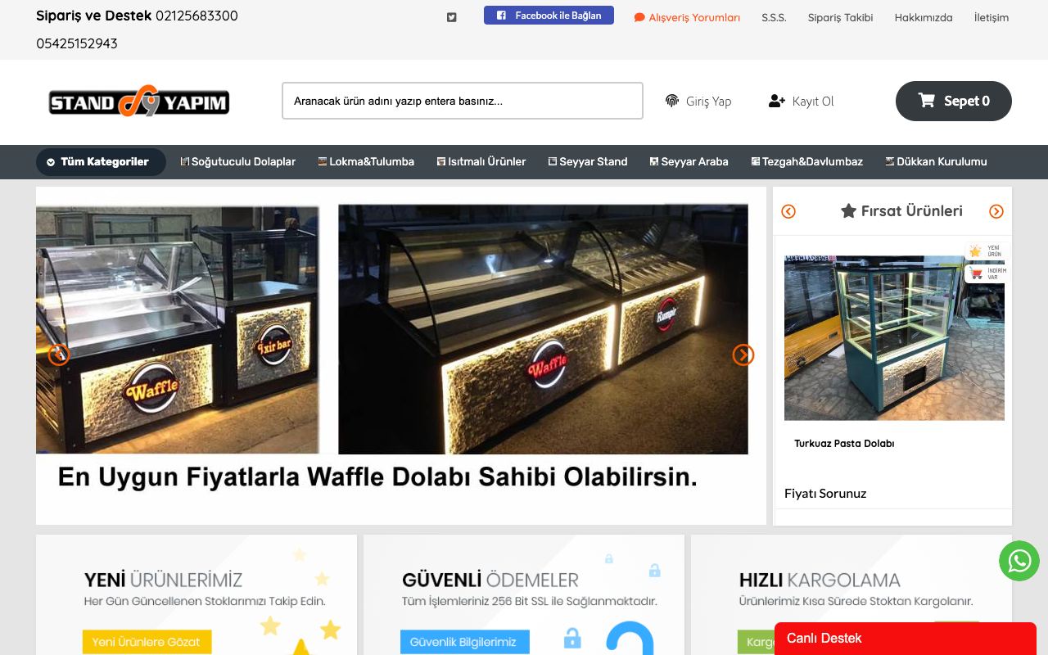The width and height of the screenshot is (1048, 655).
Task: Show previous slide in main banner
Action: 59,355
